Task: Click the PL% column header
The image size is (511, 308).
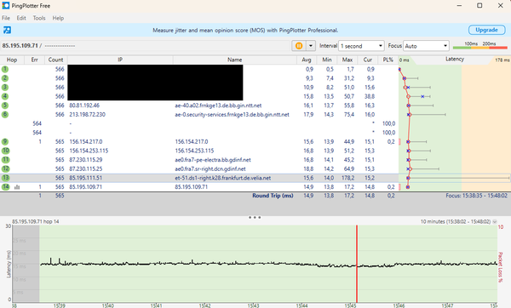Action: pyautogui.click(x=388, y=60)
